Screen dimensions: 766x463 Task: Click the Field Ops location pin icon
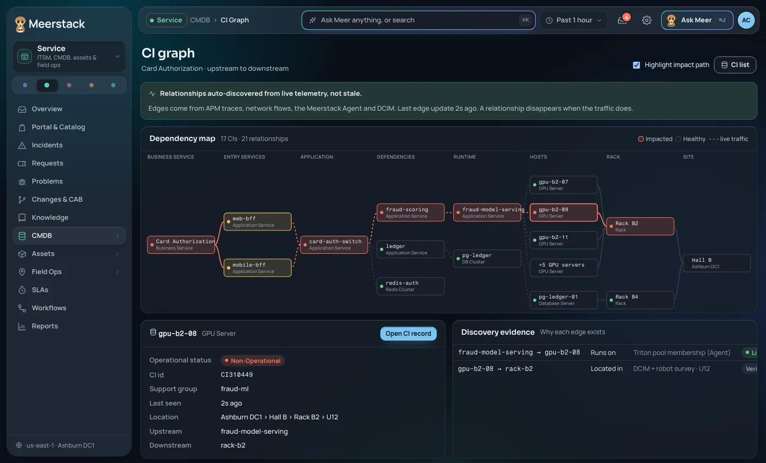tap(22, 272)
